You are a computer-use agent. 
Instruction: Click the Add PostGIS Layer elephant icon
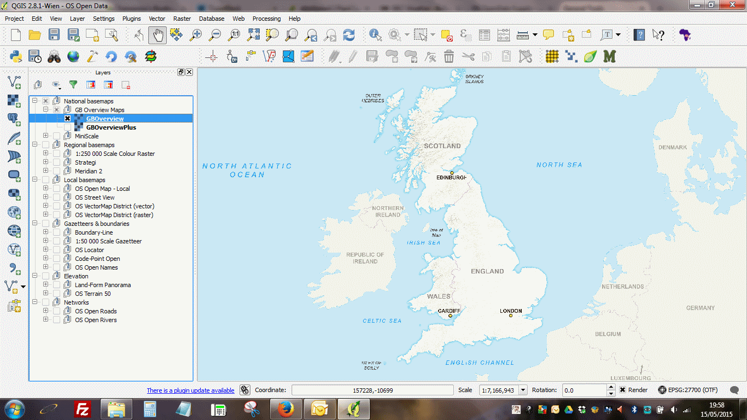14,119
